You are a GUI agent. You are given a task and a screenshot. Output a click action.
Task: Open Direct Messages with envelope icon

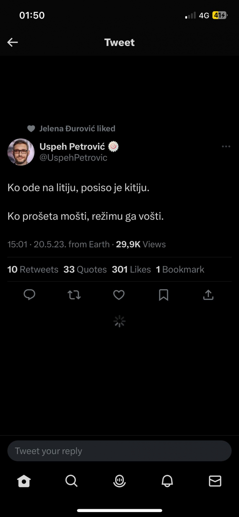pyautogui.click(x=215, y=481)
